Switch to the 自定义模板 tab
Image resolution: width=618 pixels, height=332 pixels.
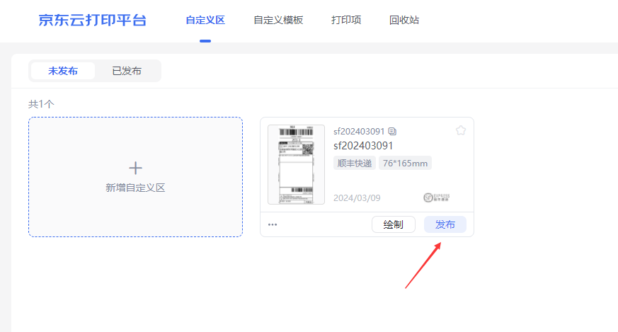pyautogui.click(x=278, y=20)
